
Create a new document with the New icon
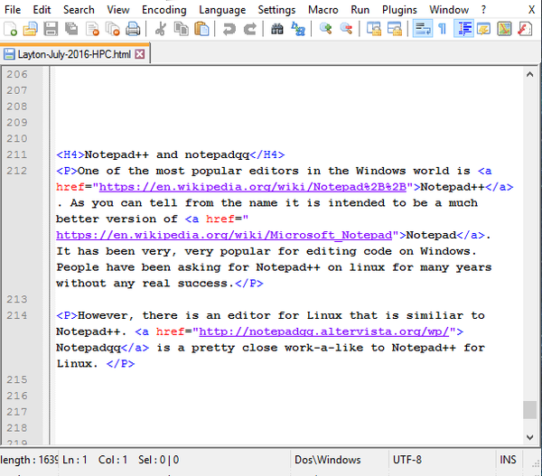[x=10, y=29]
